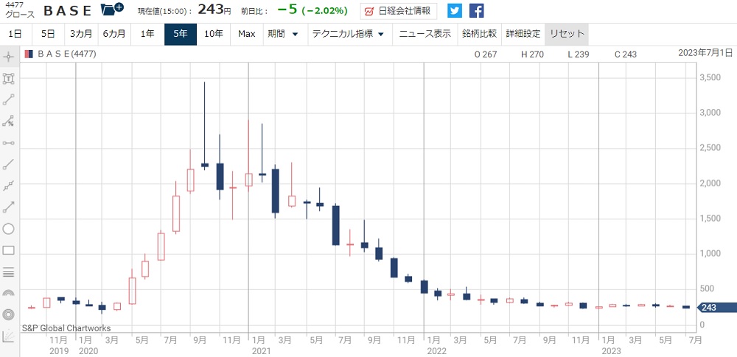Select the fan lines tool
The height and width of the screenshot is (357, 737).
click(9, 336)
